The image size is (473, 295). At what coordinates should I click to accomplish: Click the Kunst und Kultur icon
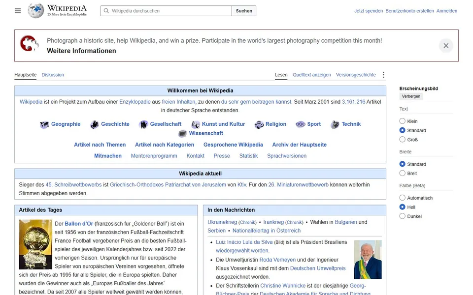(x=196, y=124)
